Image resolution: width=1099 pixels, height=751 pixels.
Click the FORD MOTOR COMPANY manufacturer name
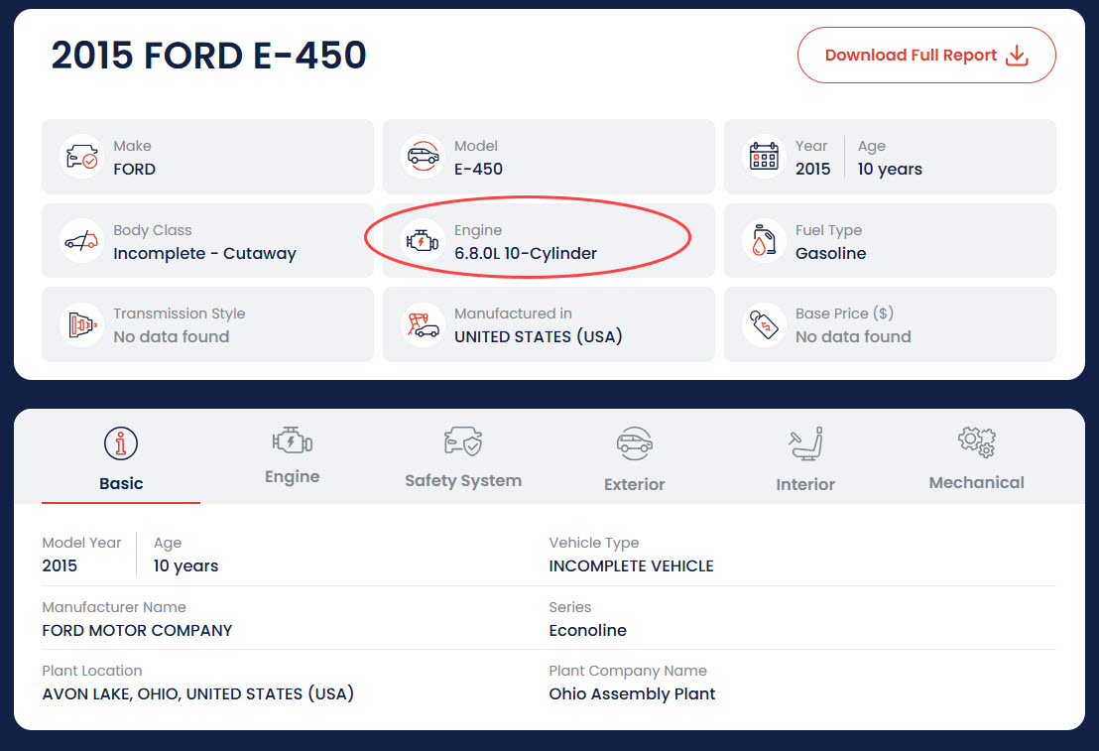pos(137,631)
